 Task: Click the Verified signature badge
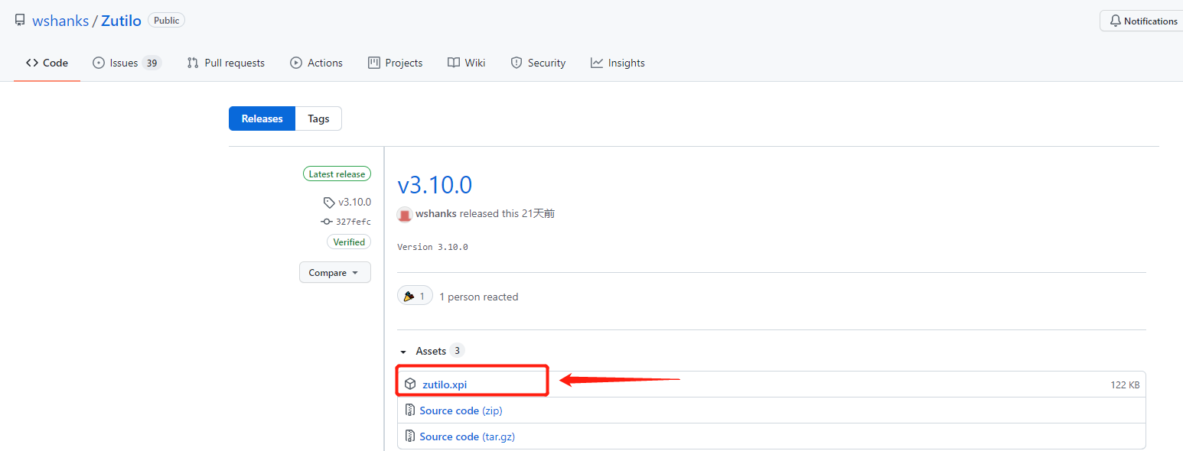[x=349, y=242]
